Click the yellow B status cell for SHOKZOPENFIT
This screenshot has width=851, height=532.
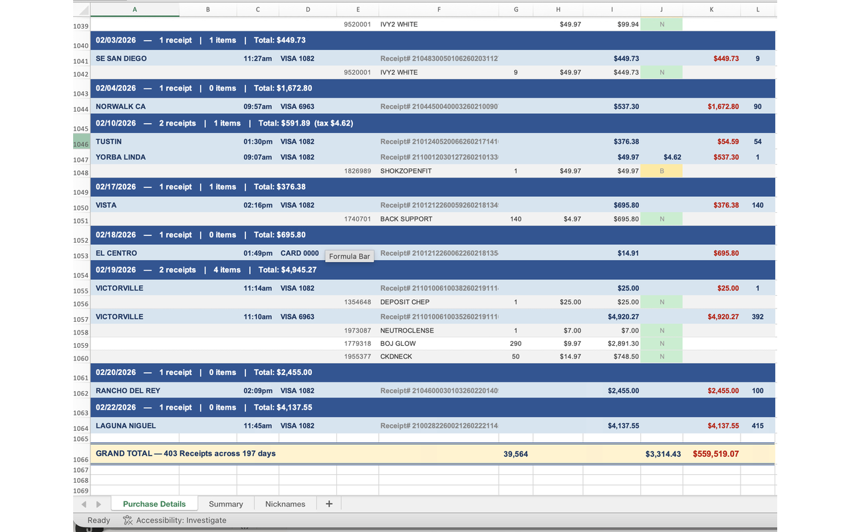point(662,171)
